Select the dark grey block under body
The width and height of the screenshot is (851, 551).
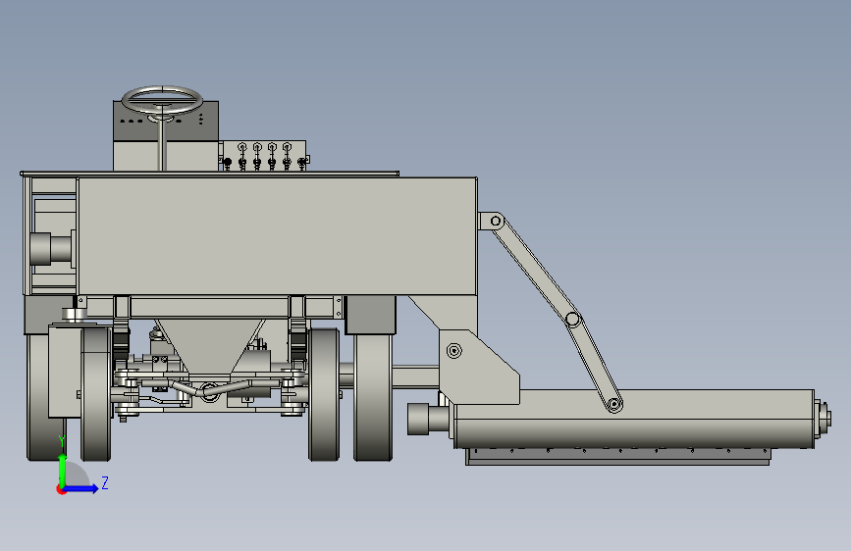371,315
